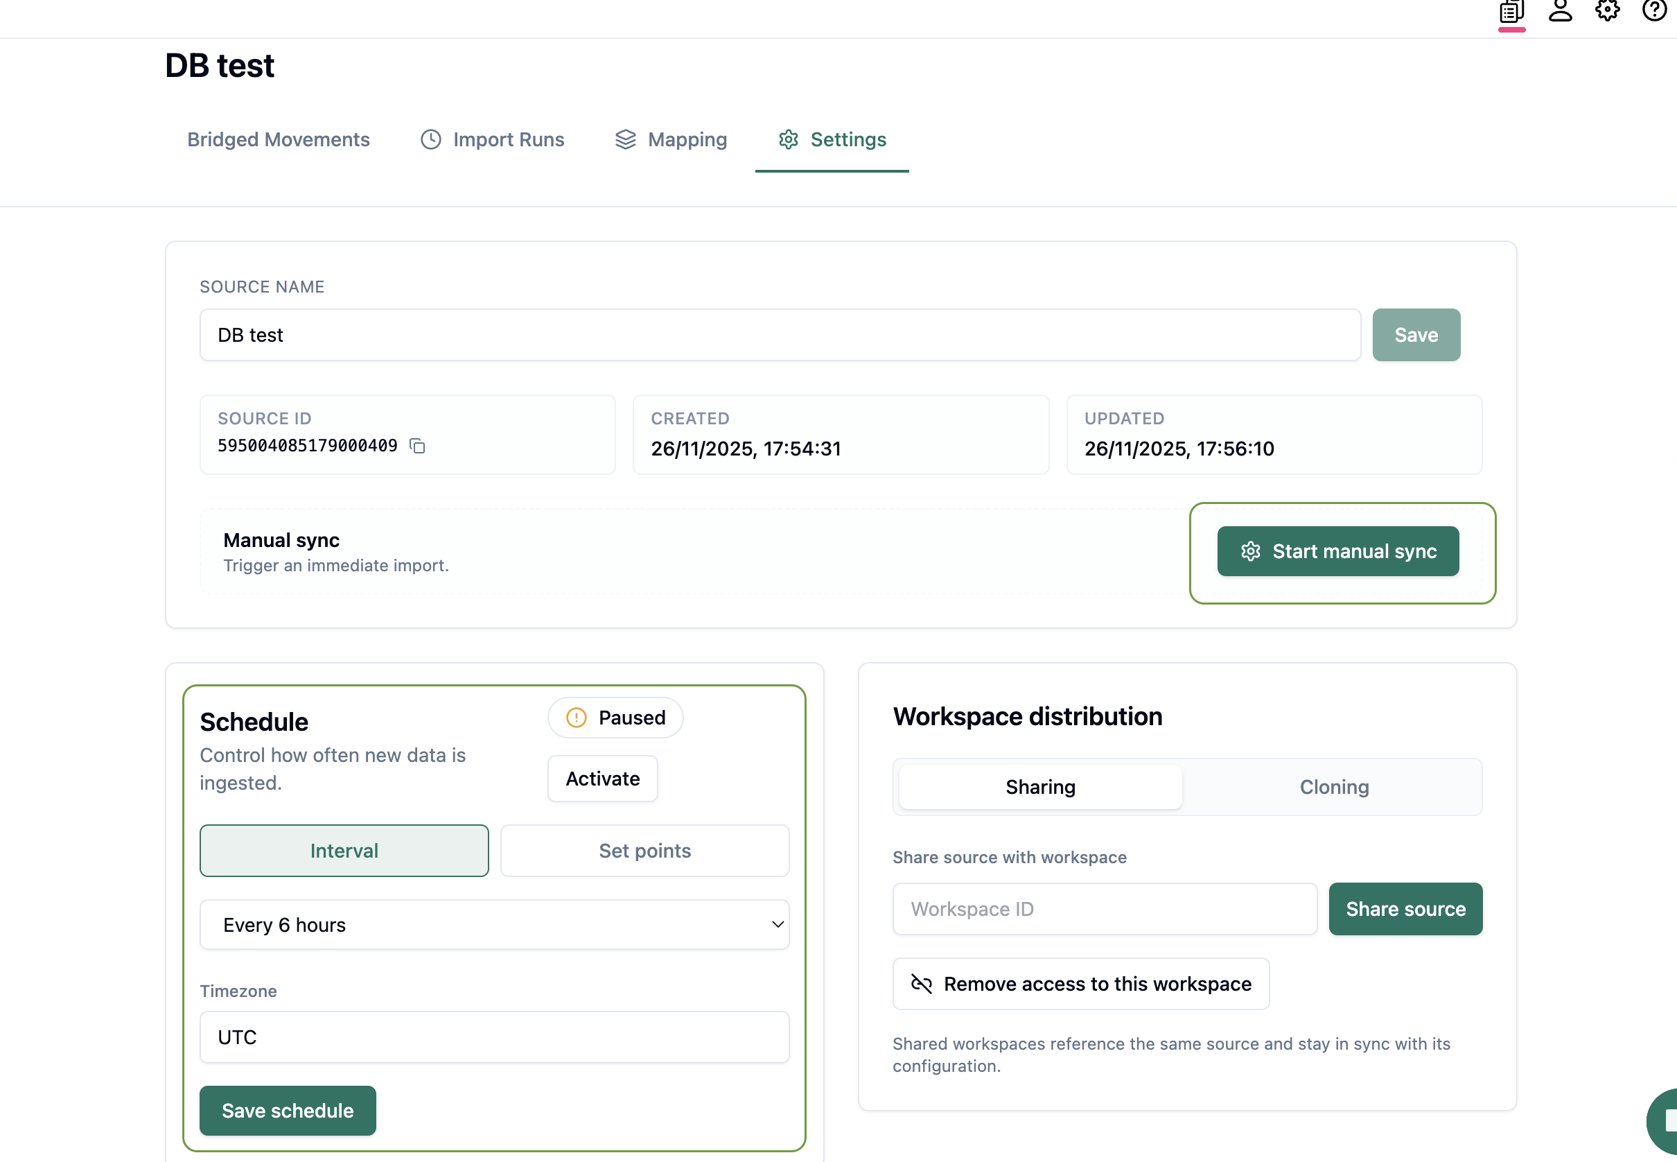Click the unlink icon on Remove access

[921, 984]
